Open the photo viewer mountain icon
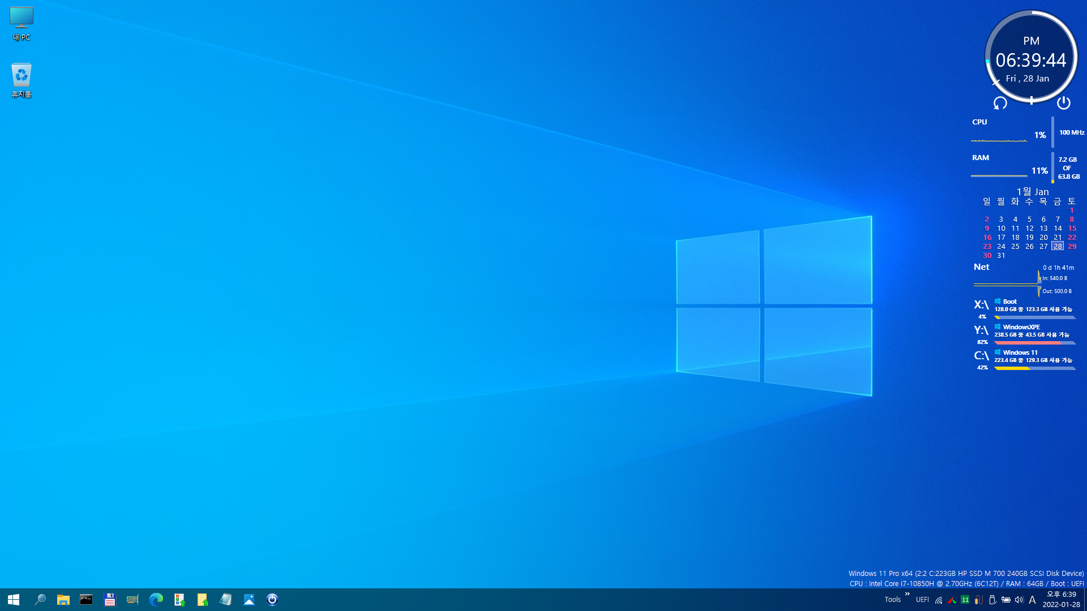This screenshot has width=1087, height=611. [x=249, y=600]
